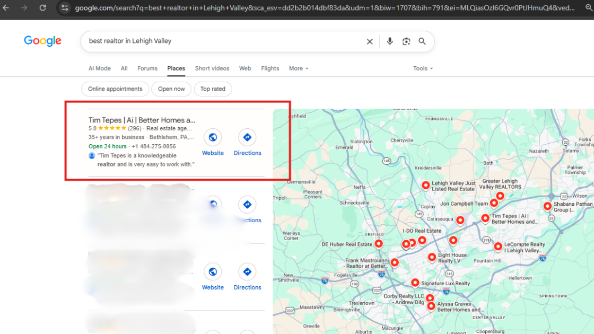Toggle the Open now filter

pyautogui.click(x=171, y=89)
